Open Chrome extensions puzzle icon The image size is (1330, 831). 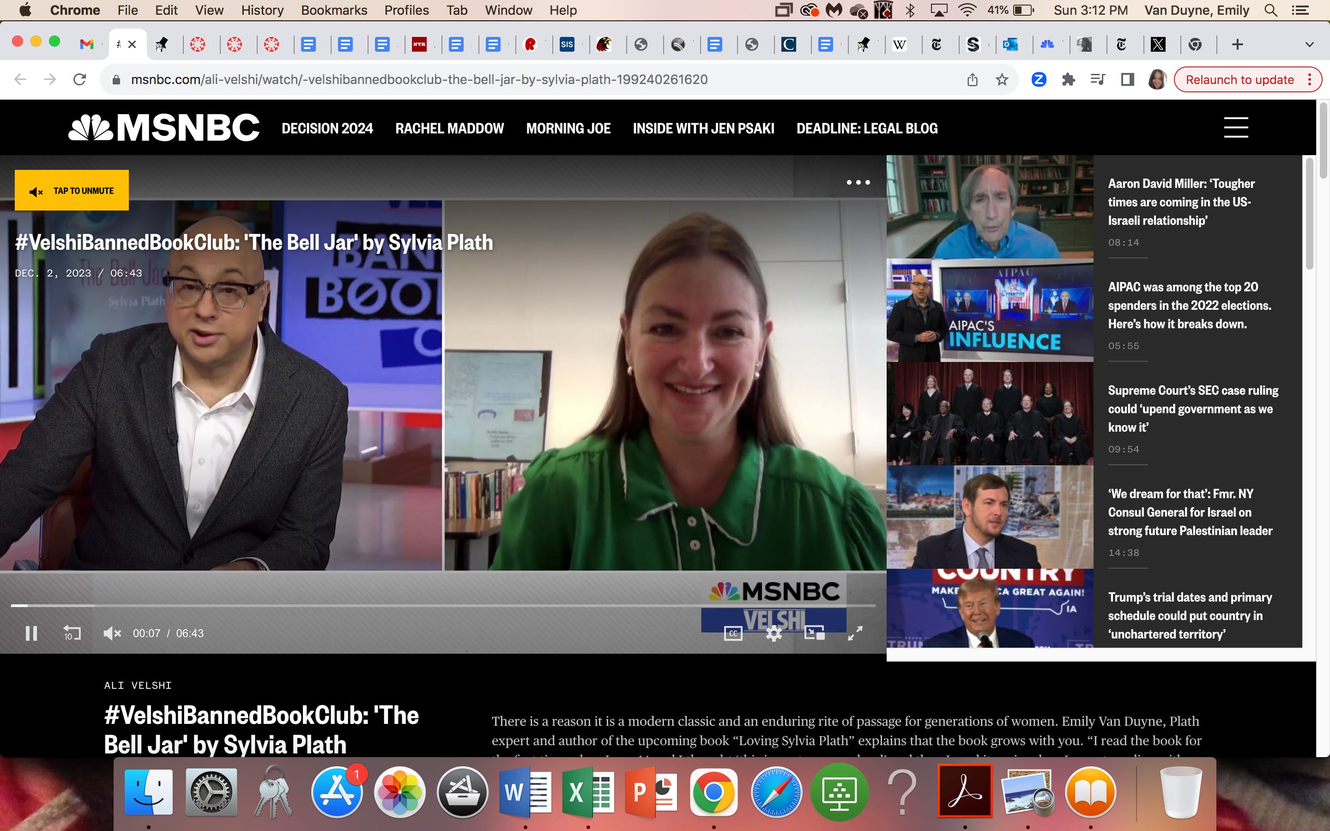(x=1068, y=80)
